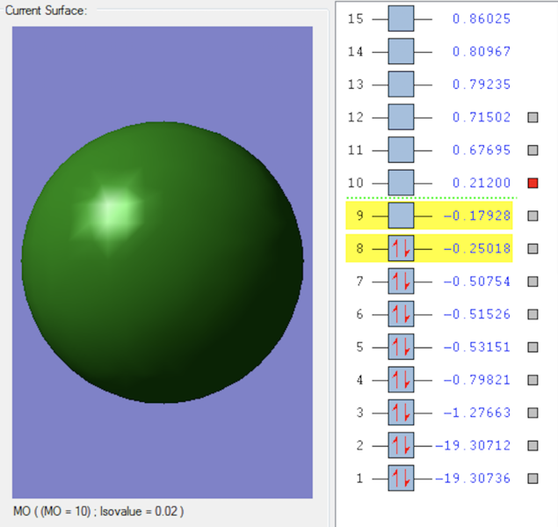Click energy value 0.67695
The width and height of the screenshot is (558, 527).
tap(482, 150)
